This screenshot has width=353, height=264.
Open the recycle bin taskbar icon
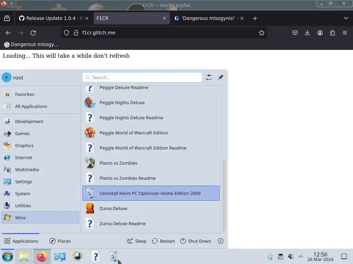click(114, 256)
